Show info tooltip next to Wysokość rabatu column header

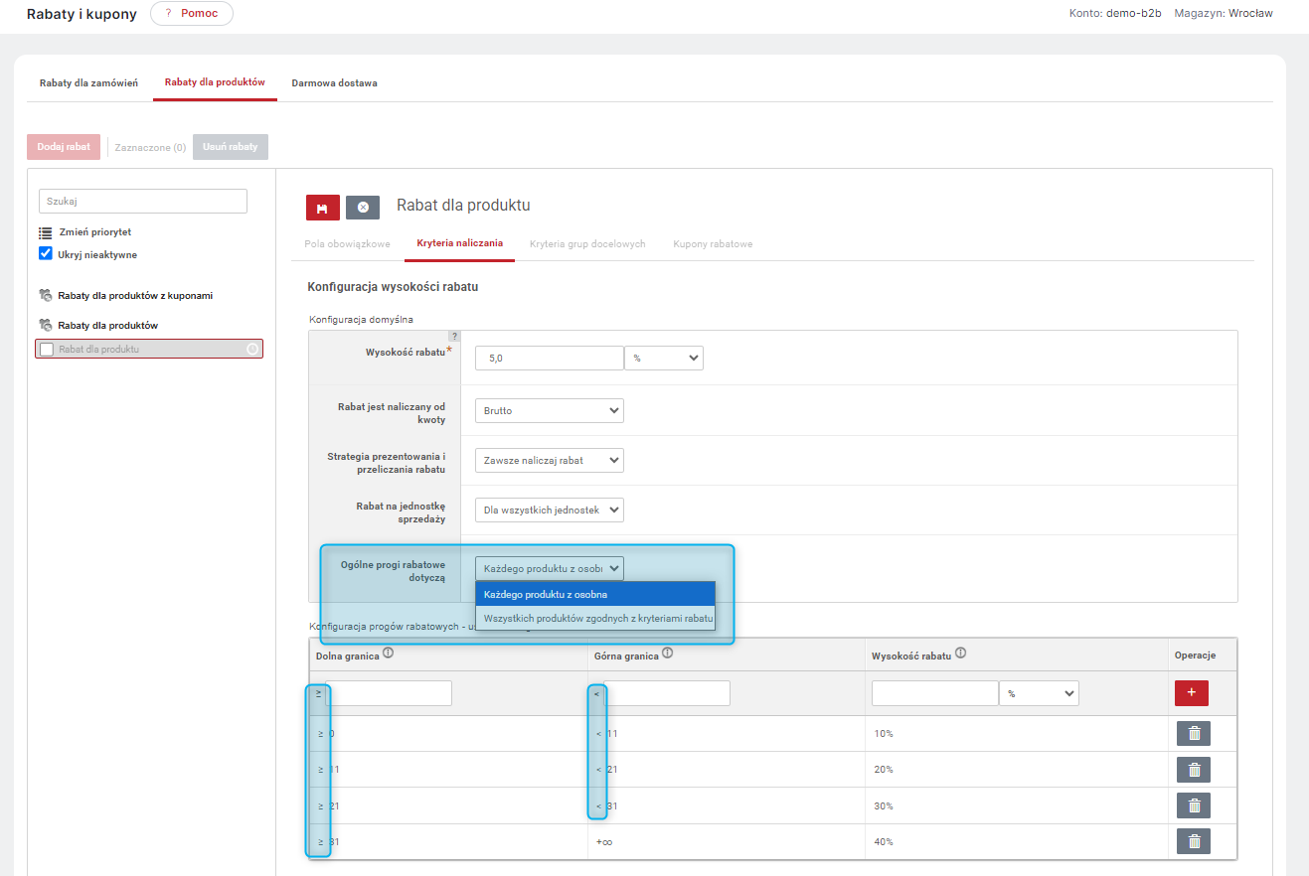[961, 654]
